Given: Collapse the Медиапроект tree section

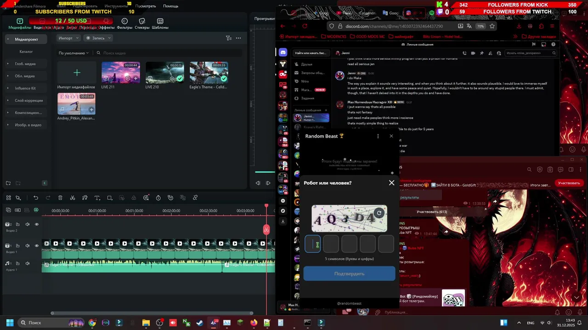Looking at the screenshot, I should (8, 39).
